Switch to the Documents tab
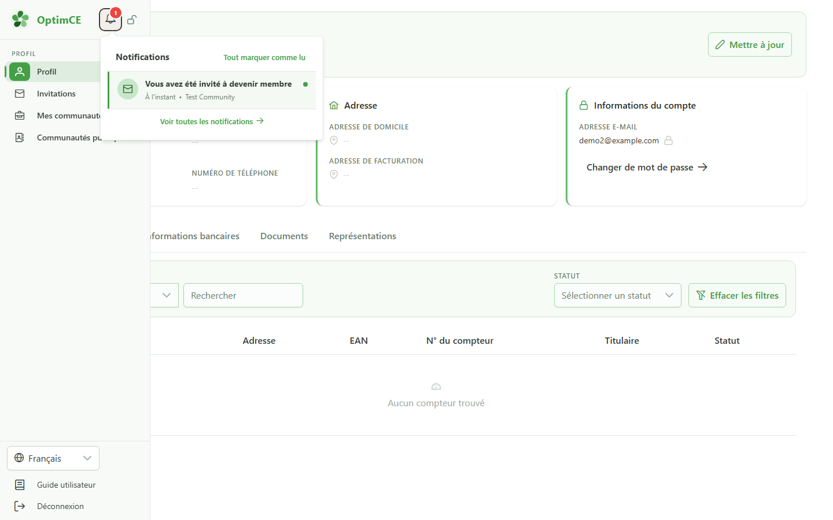The width and height of the screenshot is (833, 520). (284, 236)
